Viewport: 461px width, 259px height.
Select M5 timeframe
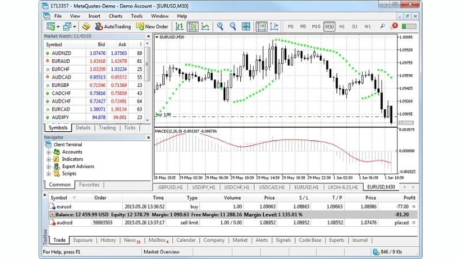point(303,26)
